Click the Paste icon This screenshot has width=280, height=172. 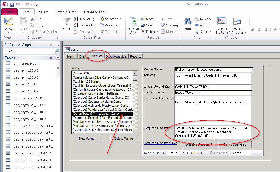tap(23, 22)
